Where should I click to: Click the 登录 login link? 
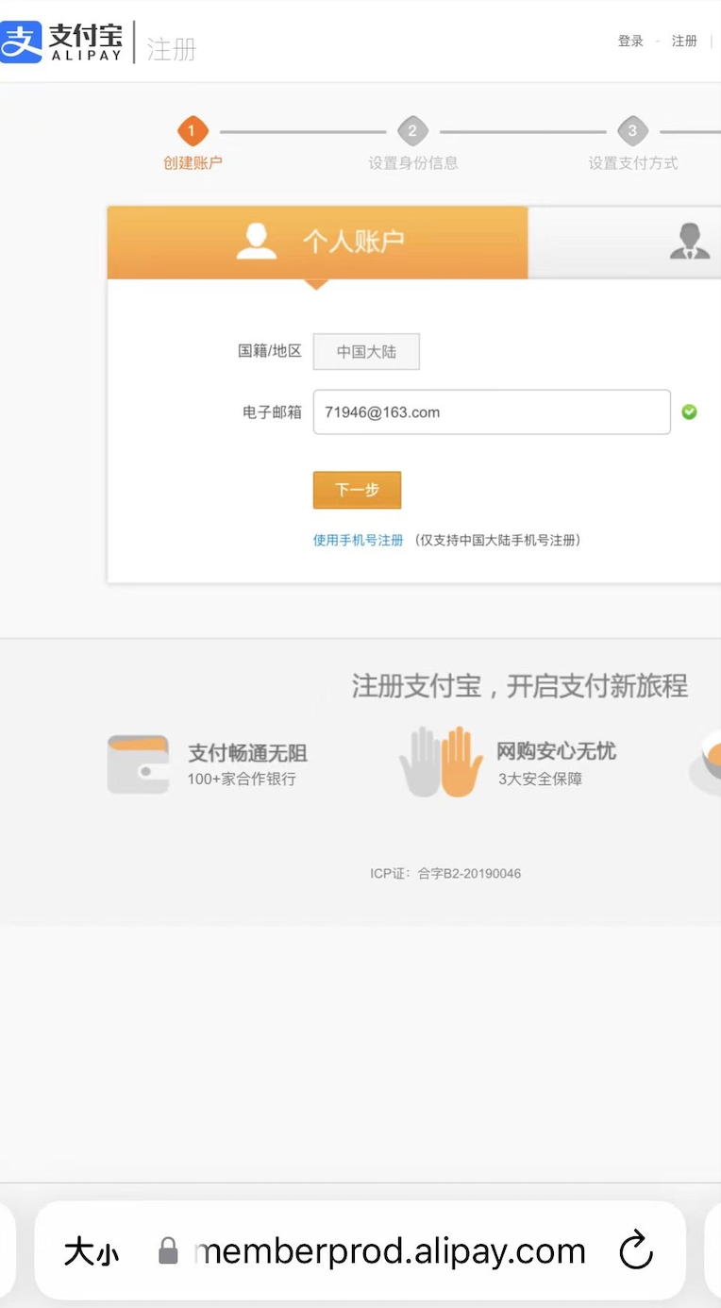tap(630, 42)
